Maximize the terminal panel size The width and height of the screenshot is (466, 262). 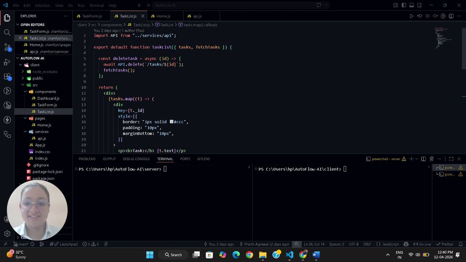[451, 159]
